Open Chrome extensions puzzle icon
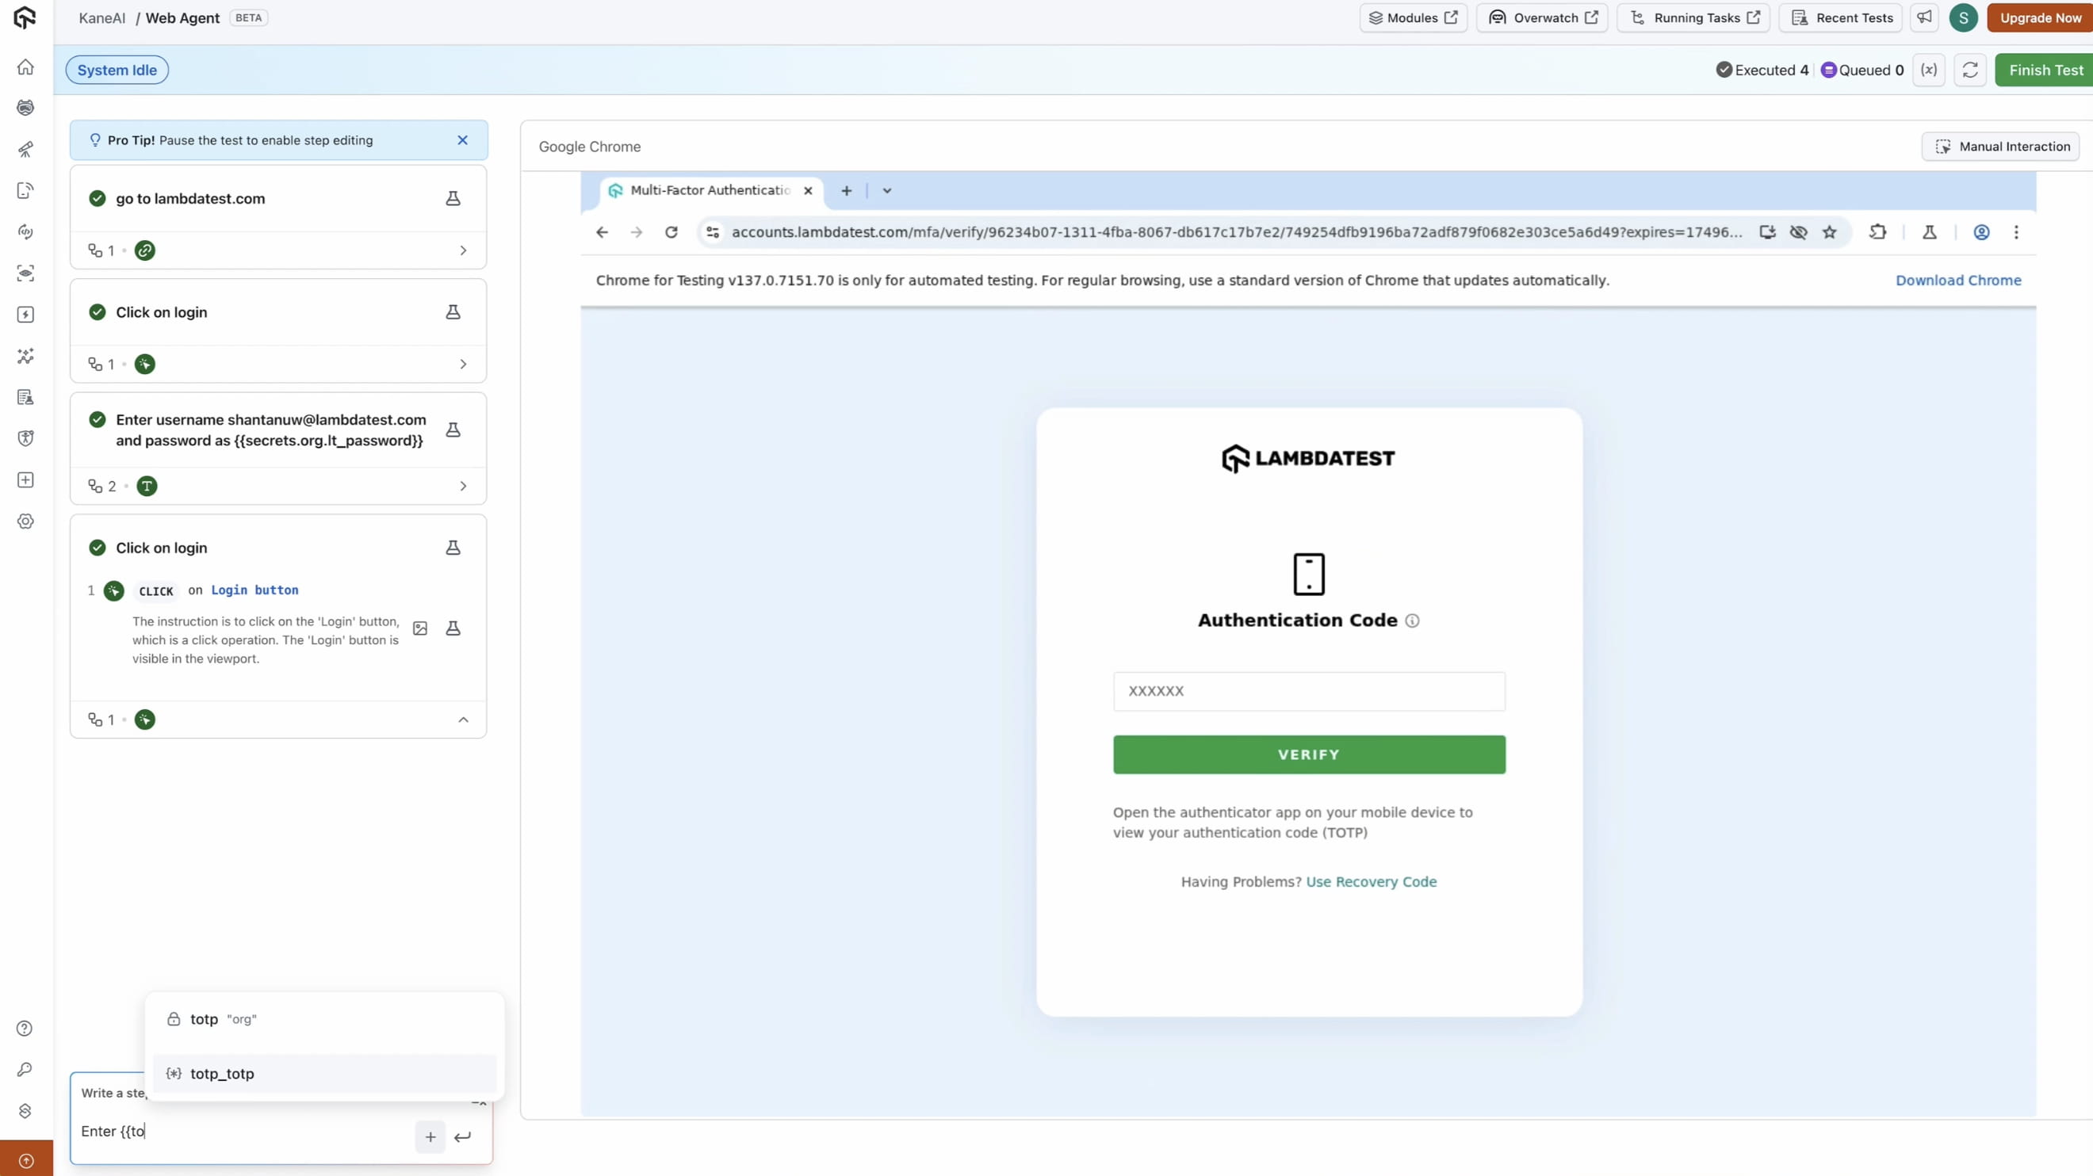 [1877, 232]
